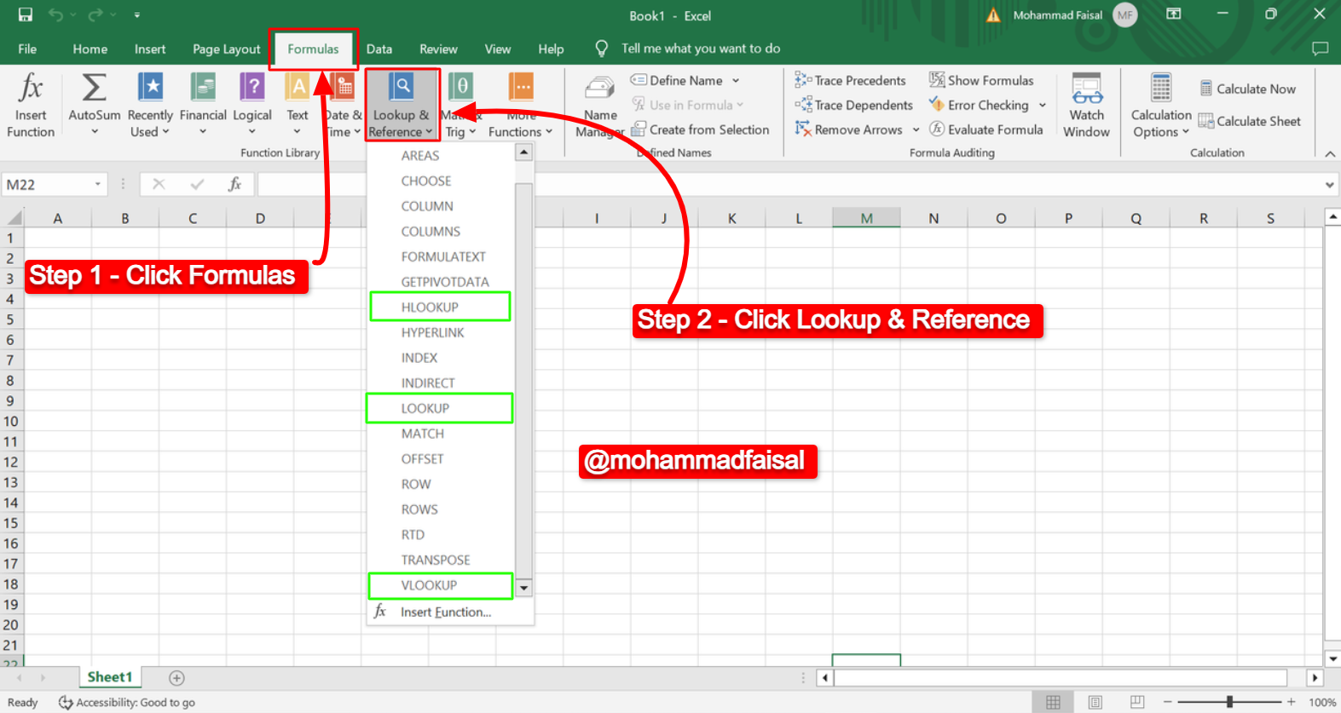
Task: Click the Lookup & Reference button
Action: click(x=402, y=106)
